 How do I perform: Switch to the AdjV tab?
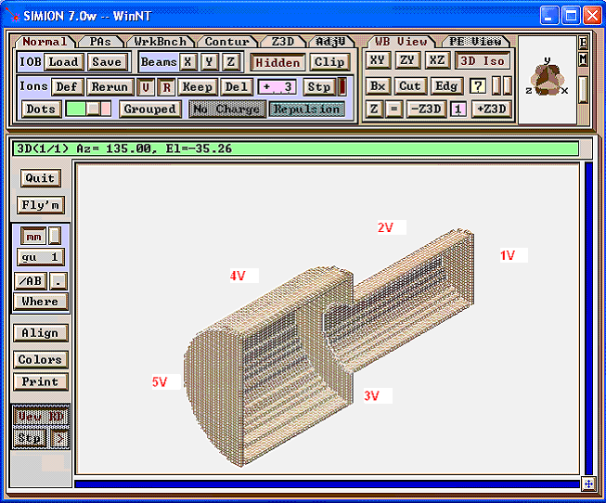[330, 42]
